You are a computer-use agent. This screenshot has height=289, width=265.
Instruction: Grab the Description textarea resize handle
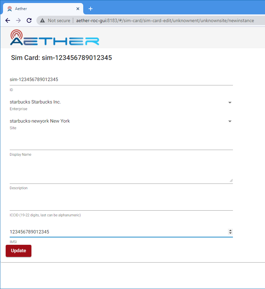click(231, 180)
